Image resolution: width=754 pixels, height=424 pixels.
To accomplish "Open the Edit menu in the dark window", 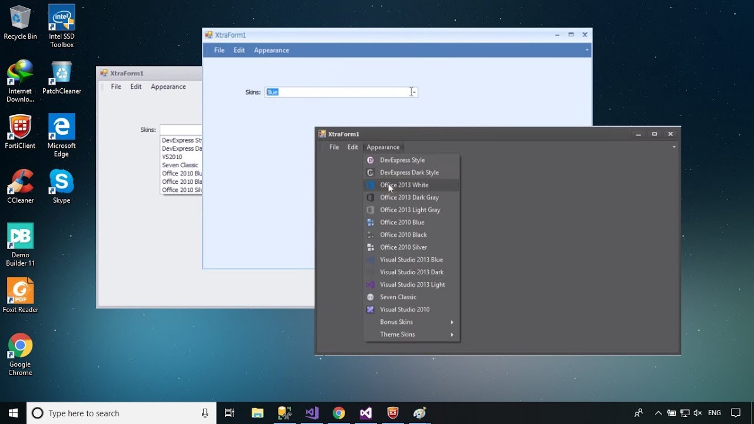I will 352,147.
